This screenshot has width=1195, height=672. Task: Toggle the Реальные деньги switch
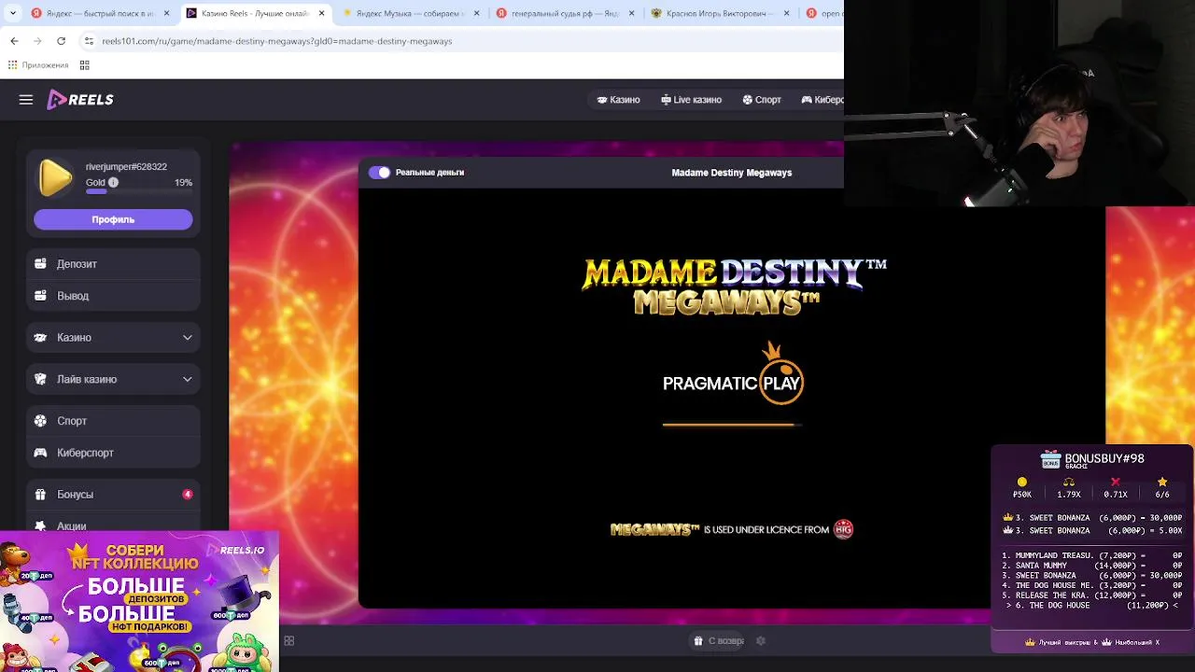[379, 173]
